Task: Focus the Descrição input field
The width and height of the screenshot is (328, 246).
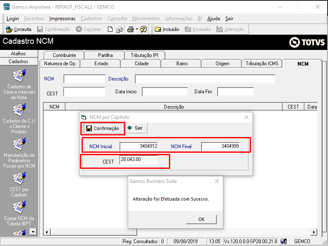Action: coord(205,79)
